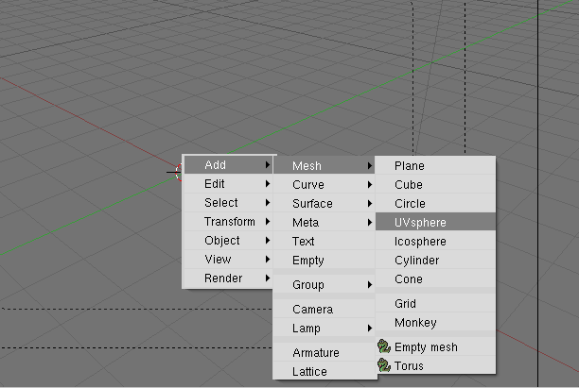Click the Python icon beside Empty mesh
579x388 pixels.
click(x=384, y=346)
